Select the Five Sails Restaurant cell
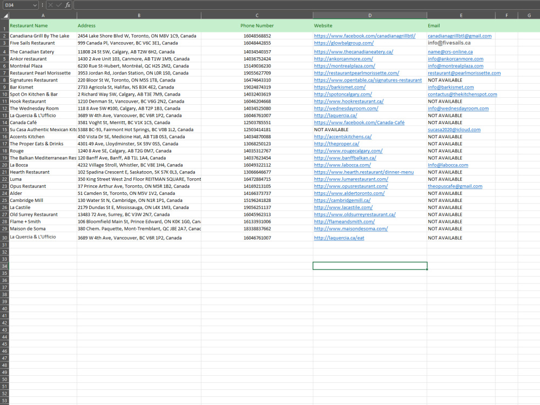The height and width of the screenshot is (405, 540). click(x=43, y=43)
